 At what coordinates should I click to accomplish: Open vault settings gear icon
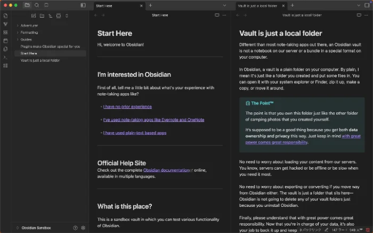(83, 228)
